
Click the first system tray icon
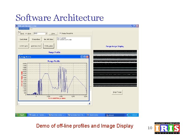tap(127, 115)
